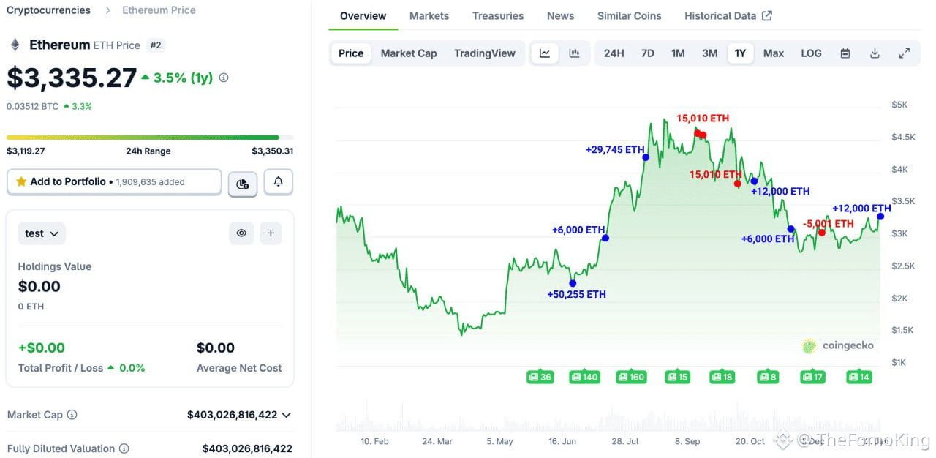This screenshot has width=936, height=458.
Task: Enable LOG scale on chart
Action: click(811, 53)
